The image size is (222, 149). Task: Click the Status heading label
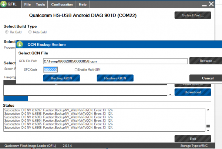[x=9, y=106]
